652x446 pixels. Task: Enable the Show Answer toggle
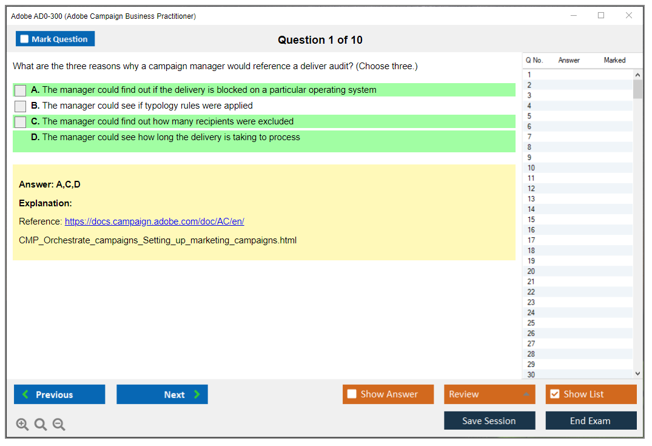(x=352, y=394)
